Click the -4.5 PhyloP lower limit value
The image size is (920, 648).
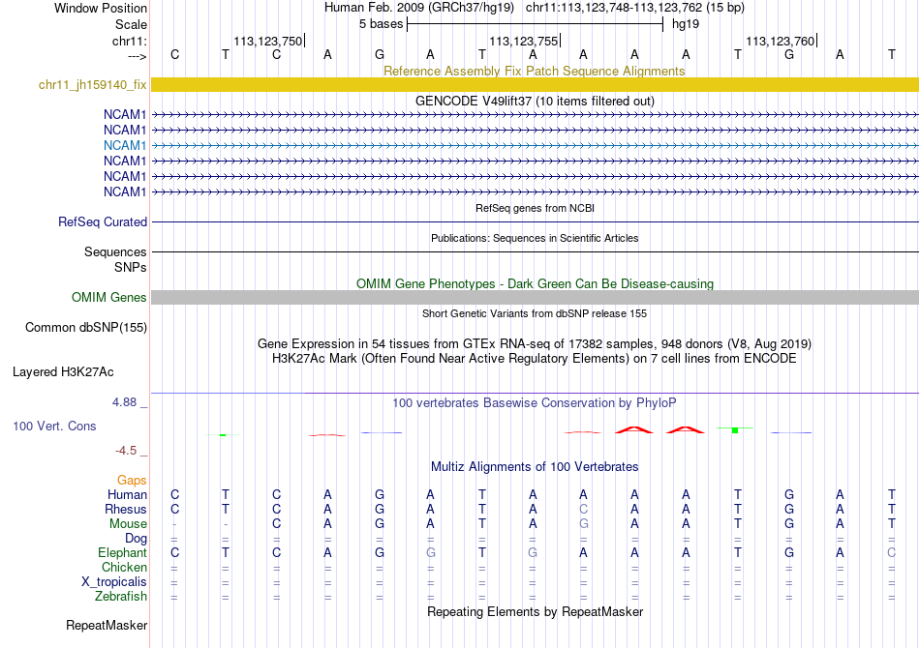click(x=126, y=451)
